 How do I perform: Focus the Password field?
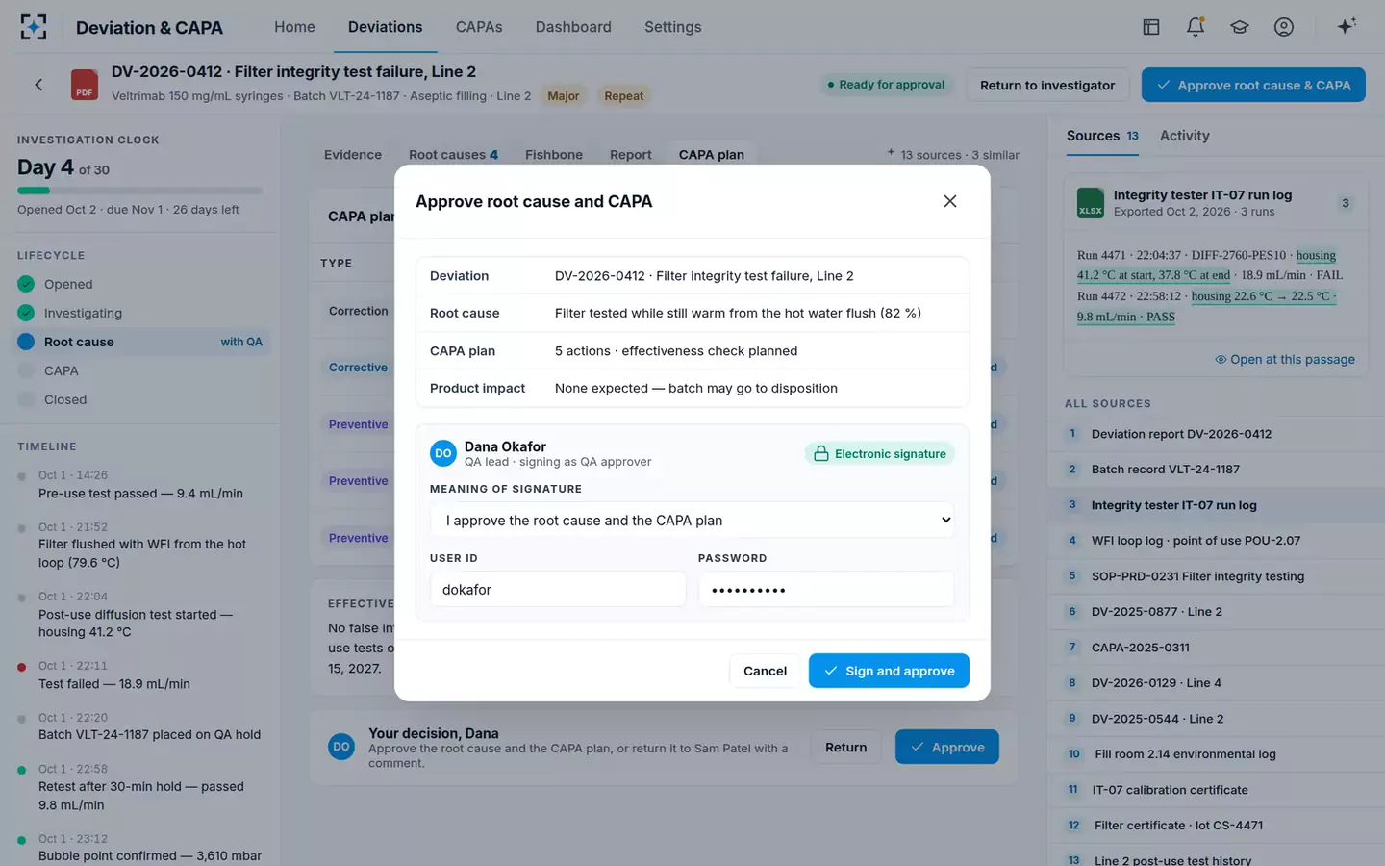pyautogui.click(x=826, y=589)
